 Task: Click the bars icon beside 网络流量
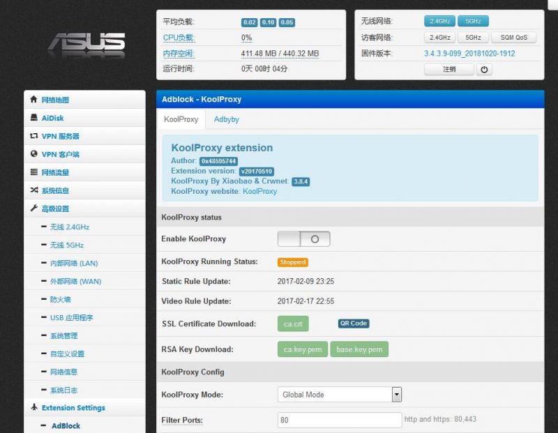tap(33, 172)
